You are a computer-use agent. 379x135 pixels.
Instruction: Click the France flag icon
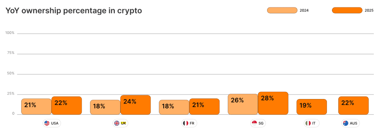[x=185, y=123]
